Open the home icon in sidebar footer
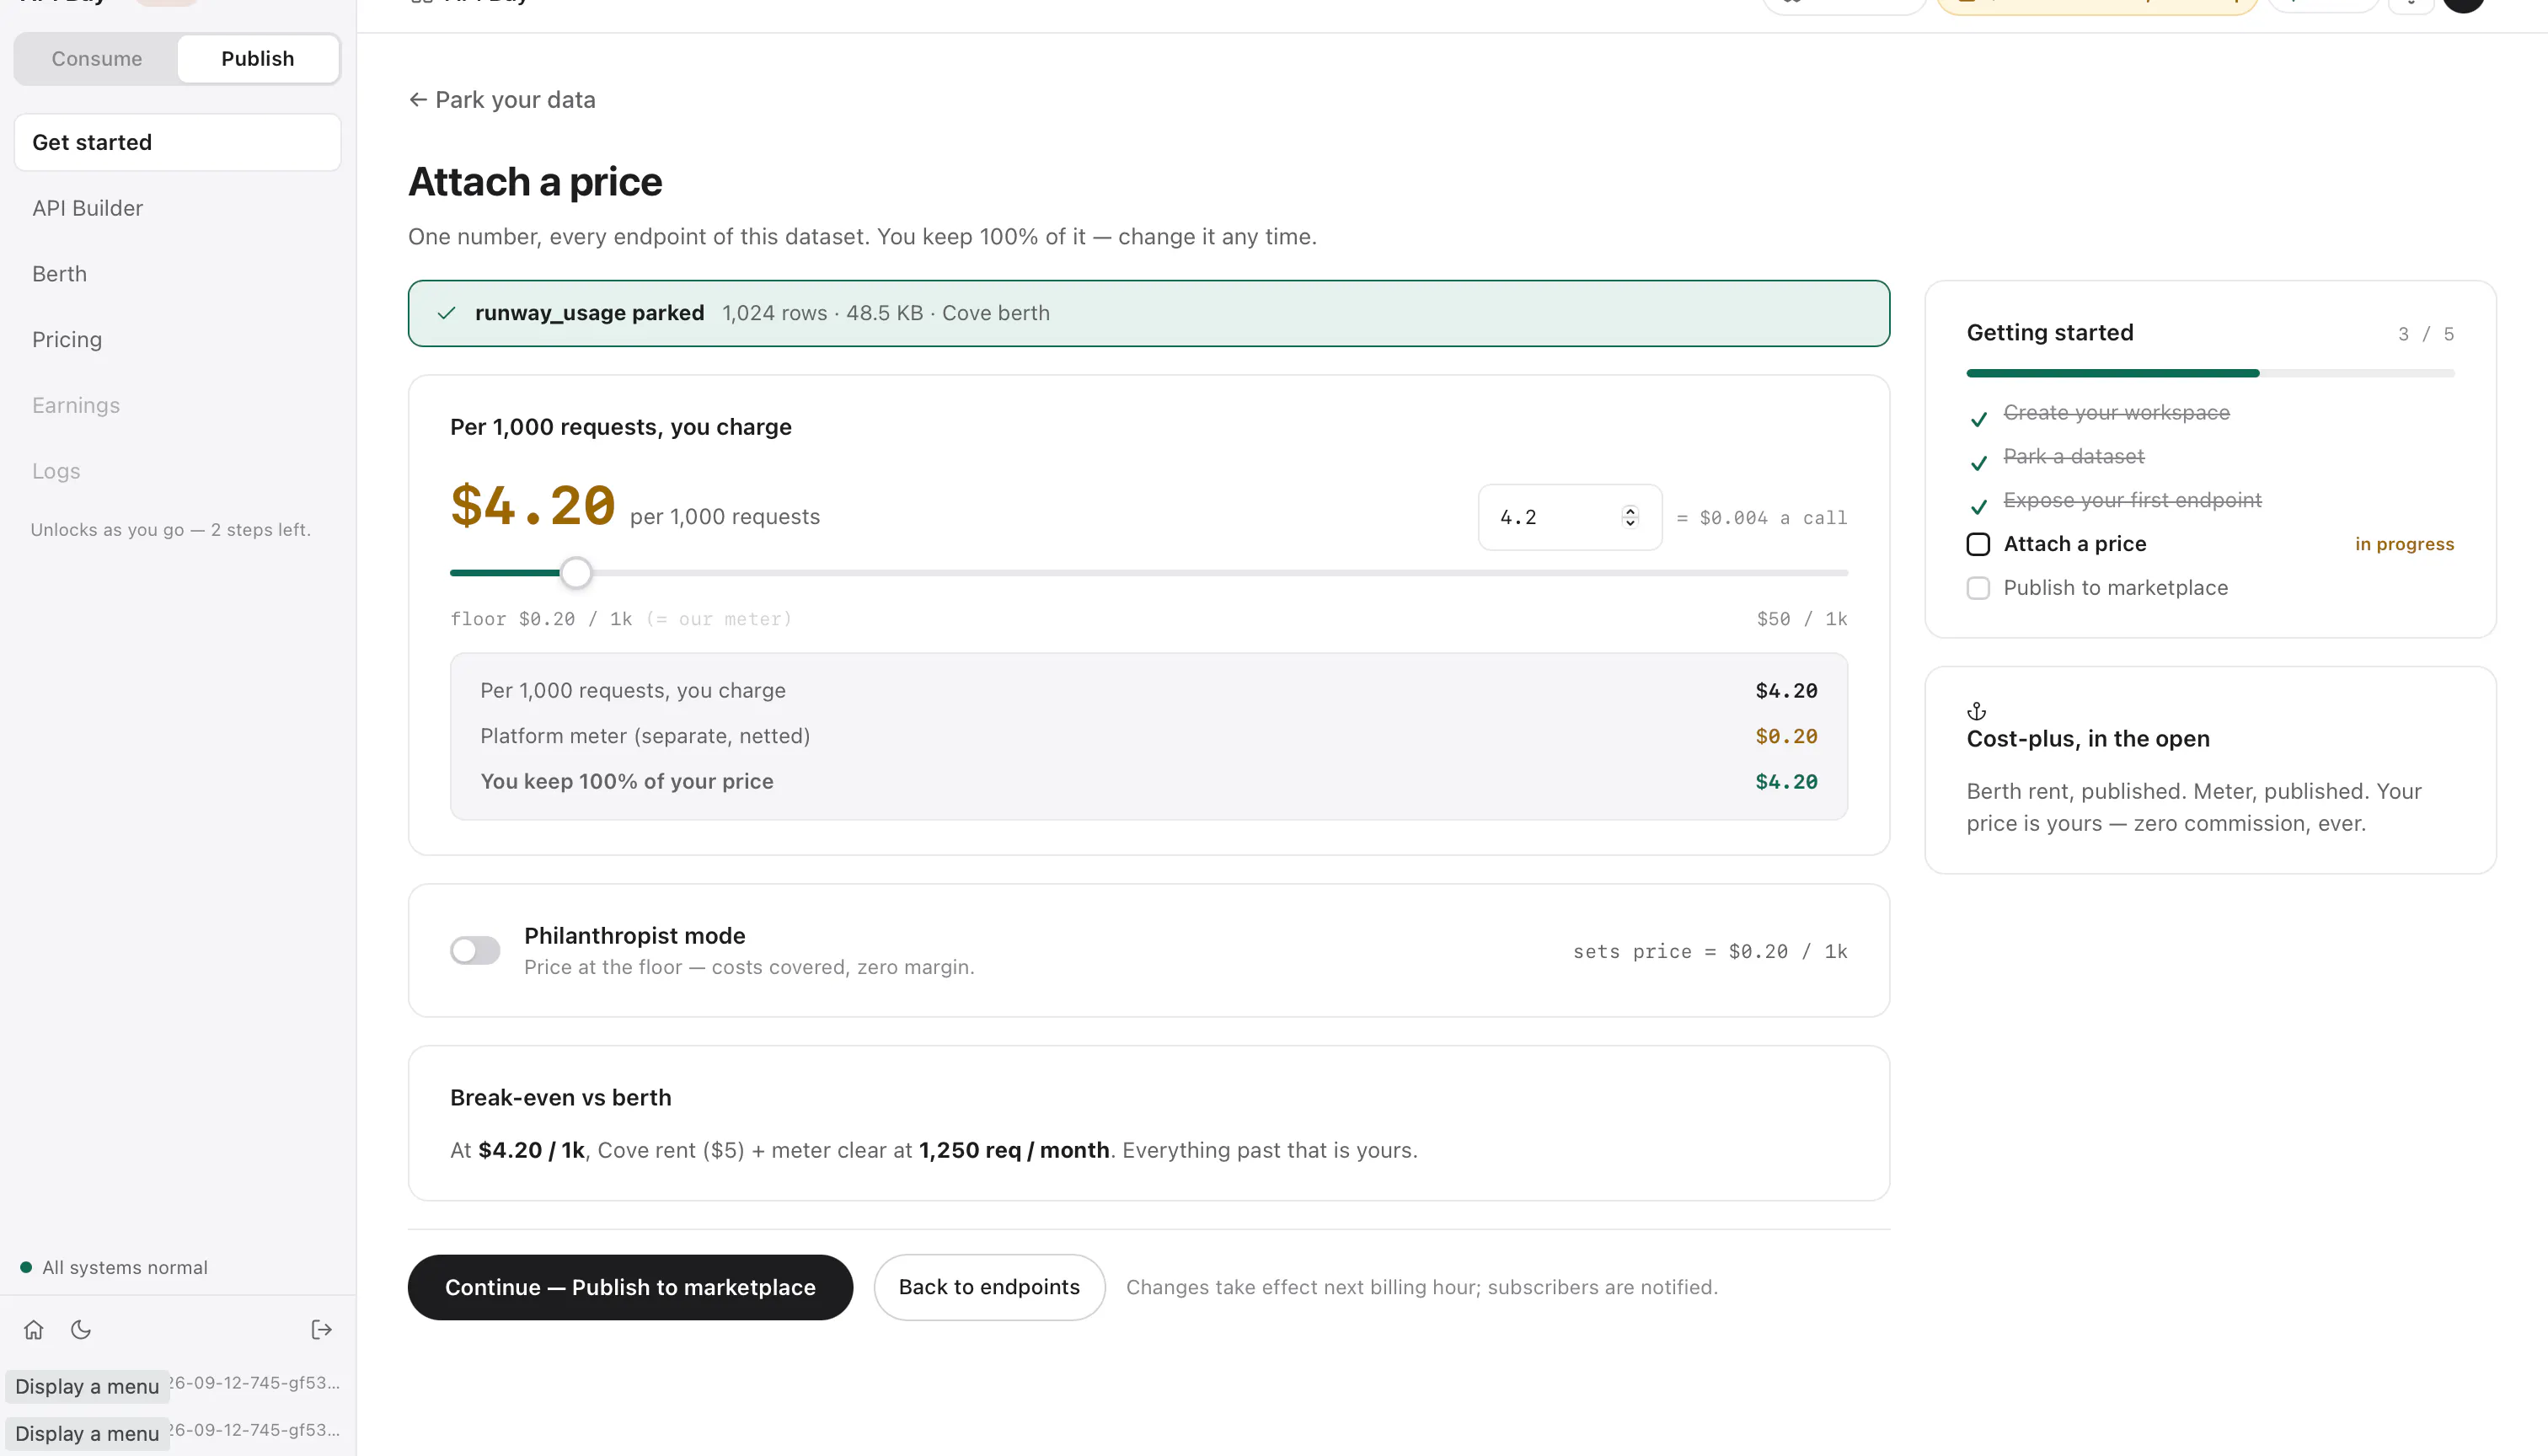 (x=34, y=1329)
